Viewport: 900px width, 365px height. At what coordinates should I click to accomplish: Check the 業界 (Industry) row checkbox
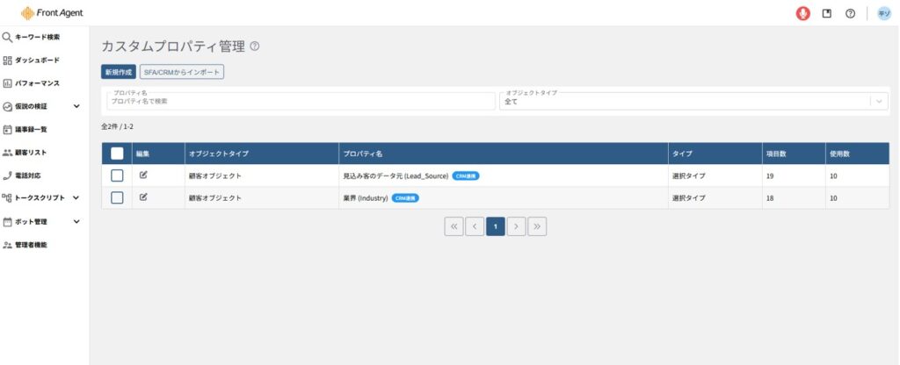click(117, 197)
